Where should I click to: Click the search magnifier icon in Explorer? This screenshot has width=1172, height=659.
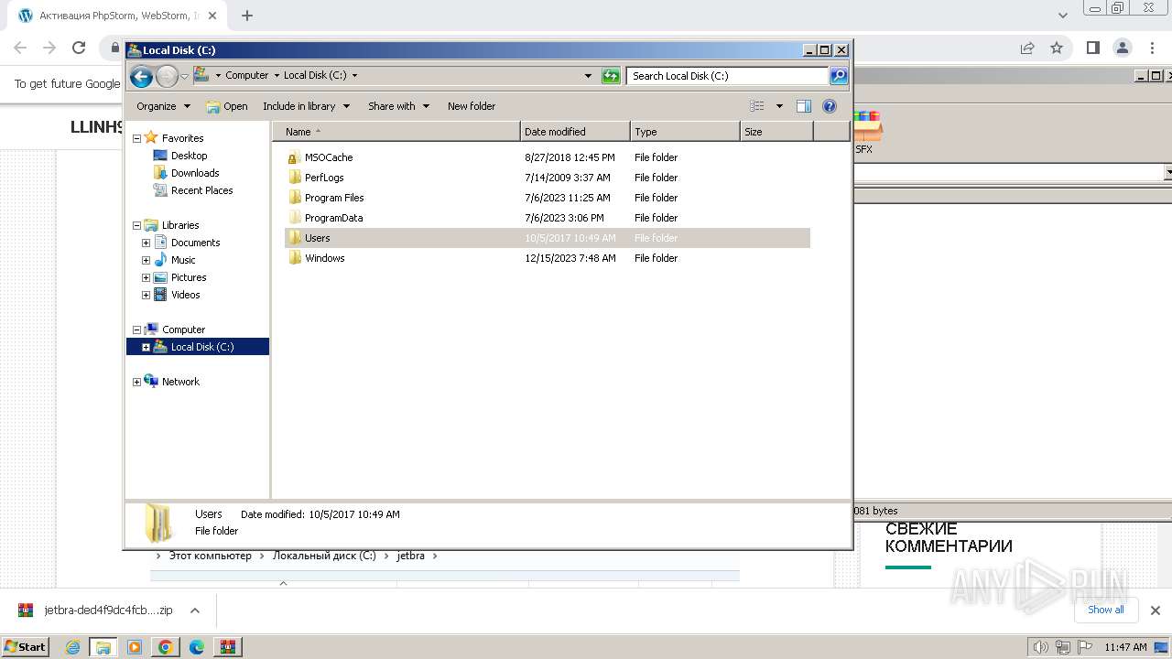click(x=838, y=76)
